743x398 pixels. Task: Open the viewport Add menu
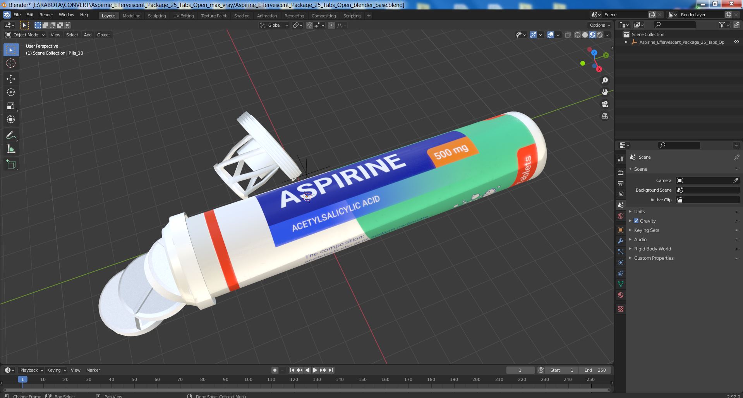coord(88,35)
